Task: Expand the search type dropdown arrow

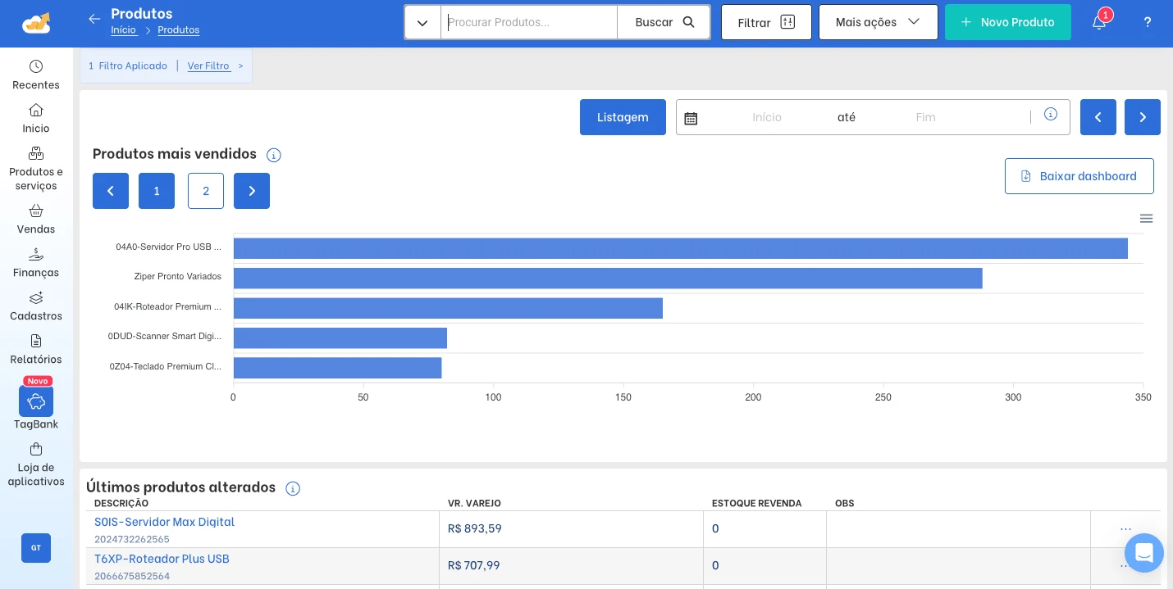Action: click(x=422, y=22)
